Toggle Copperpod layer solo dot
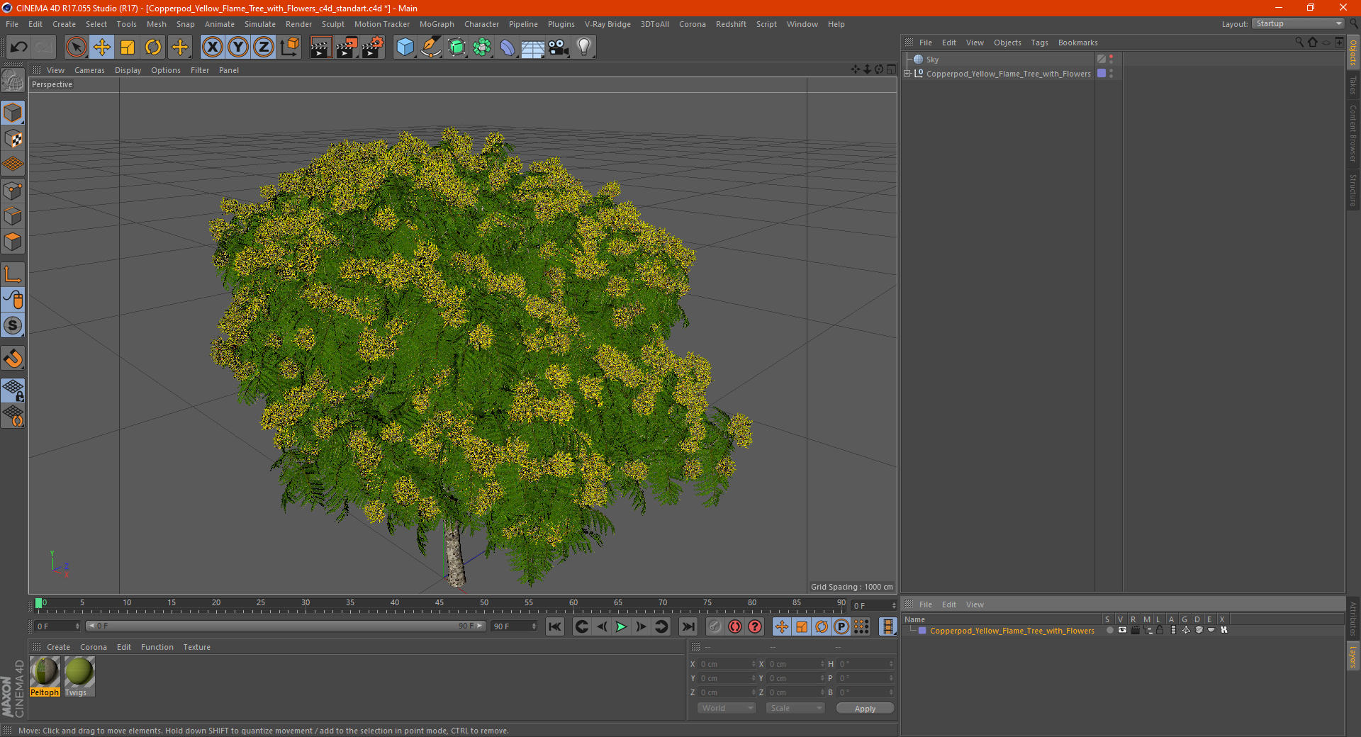Viewport: 1361px width, 737px height. [1109, 630]
